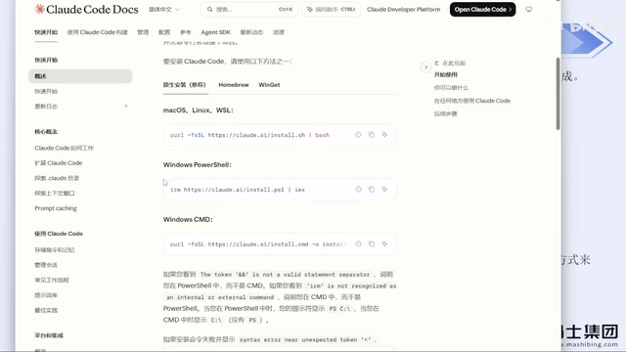This screenshot has height=352, width=626.
Task: Click the search input field
Action: coord(249,9)
